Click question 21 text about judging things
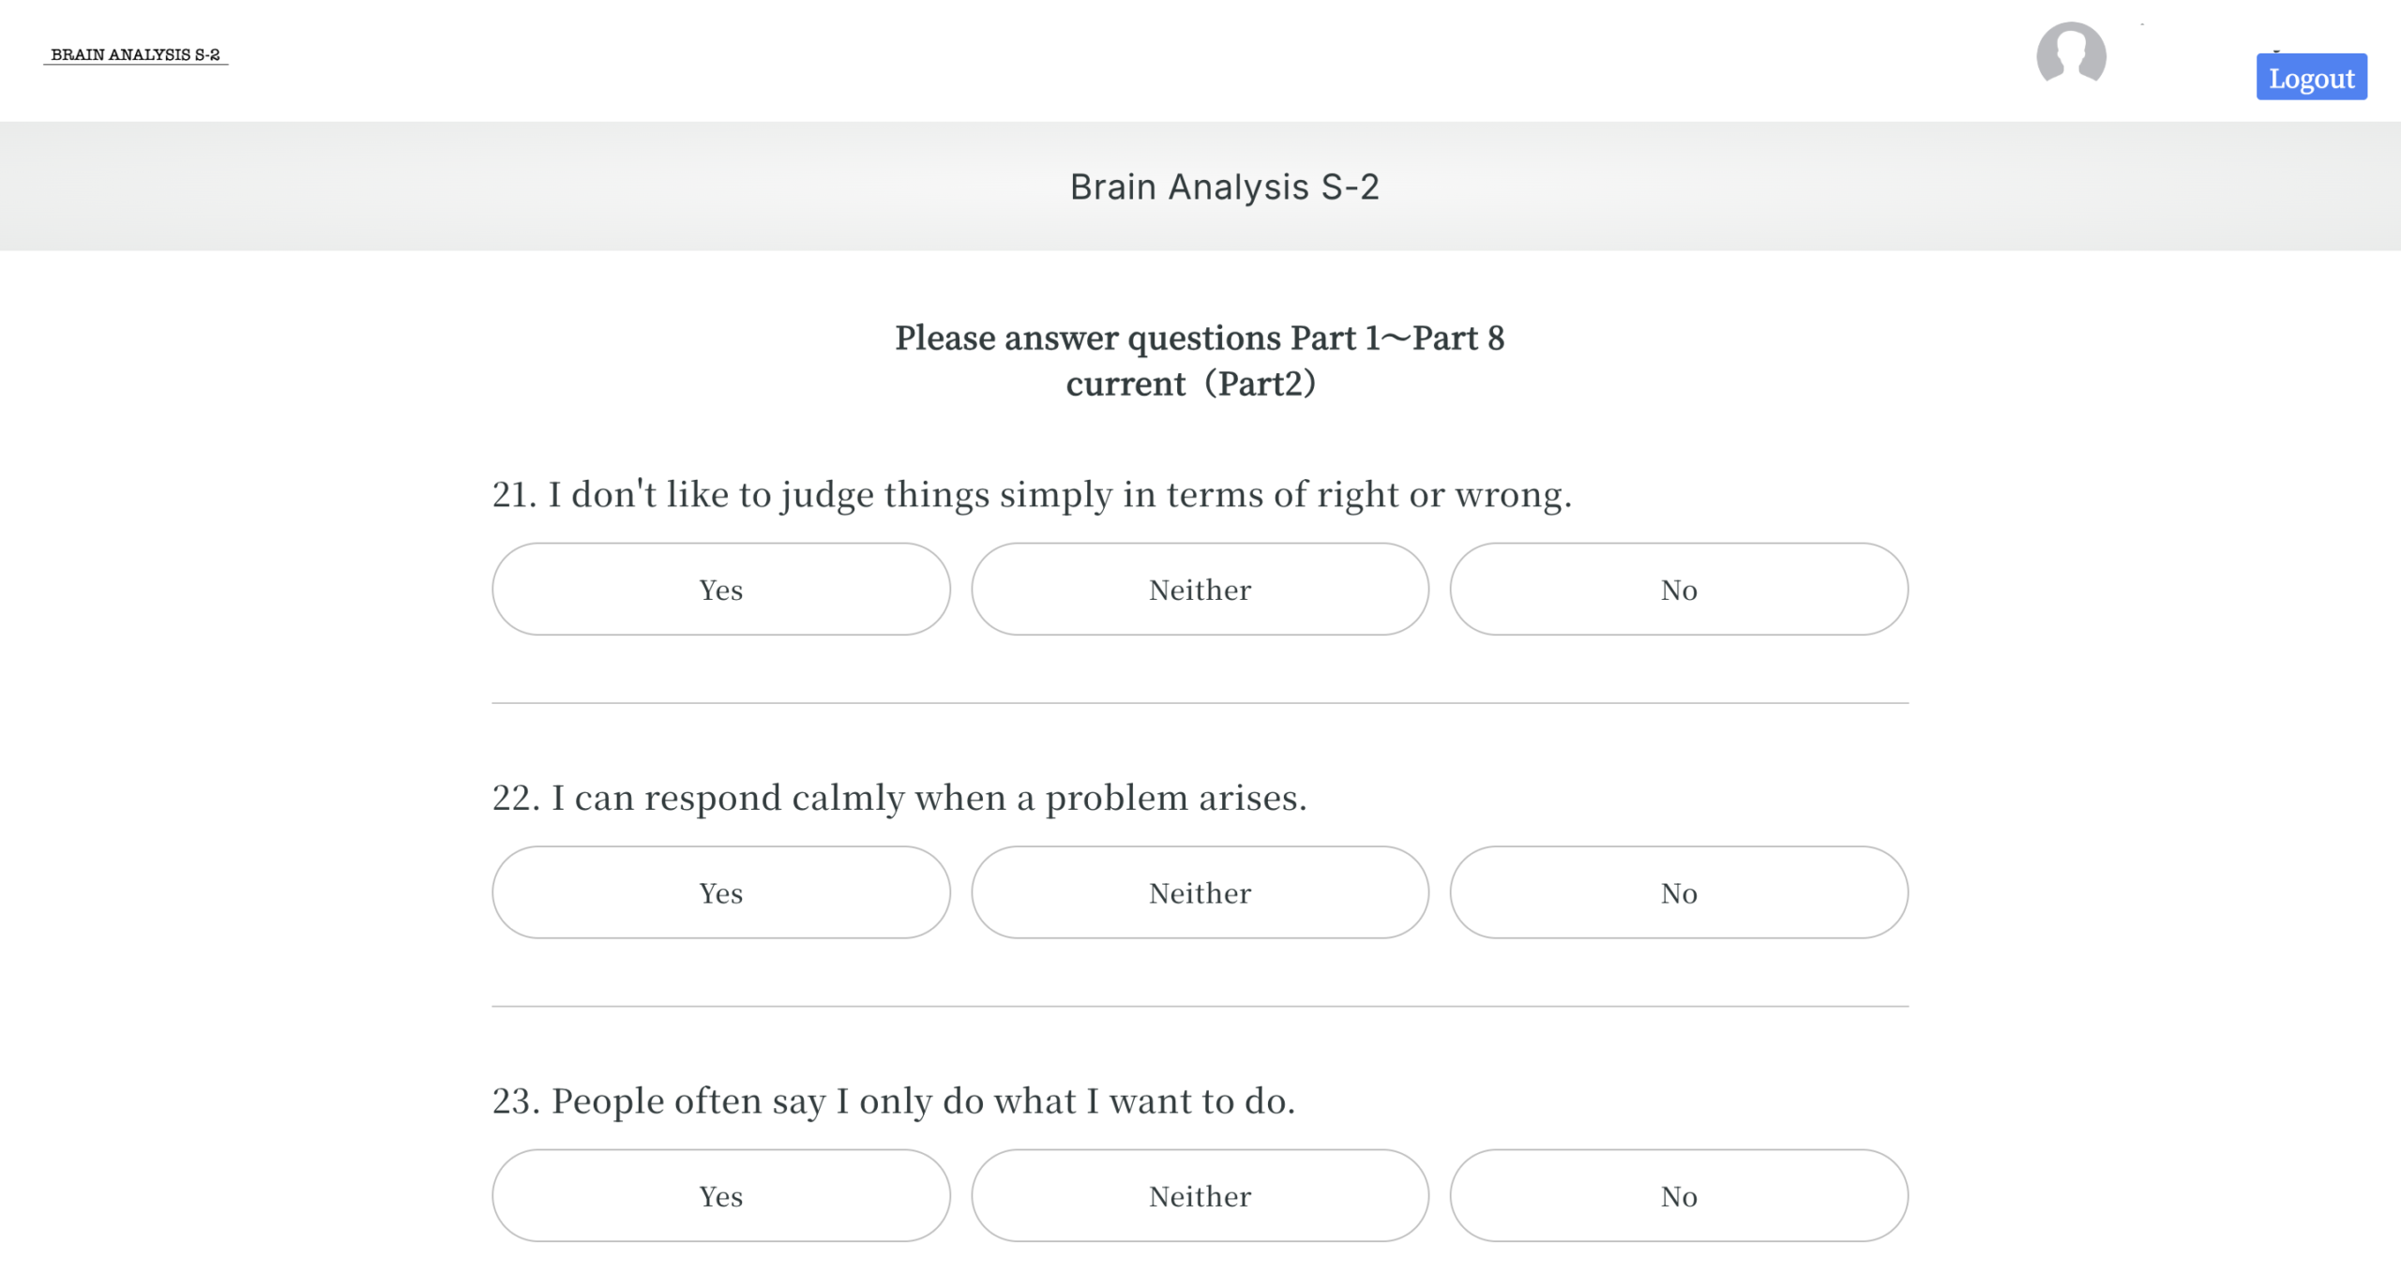Screen dimensions: 2401x1288 [1032, 494]
